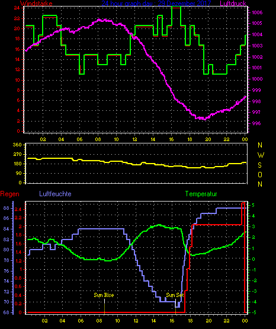
Task: Click humidity axis value 82
Action: coord(7,239)
